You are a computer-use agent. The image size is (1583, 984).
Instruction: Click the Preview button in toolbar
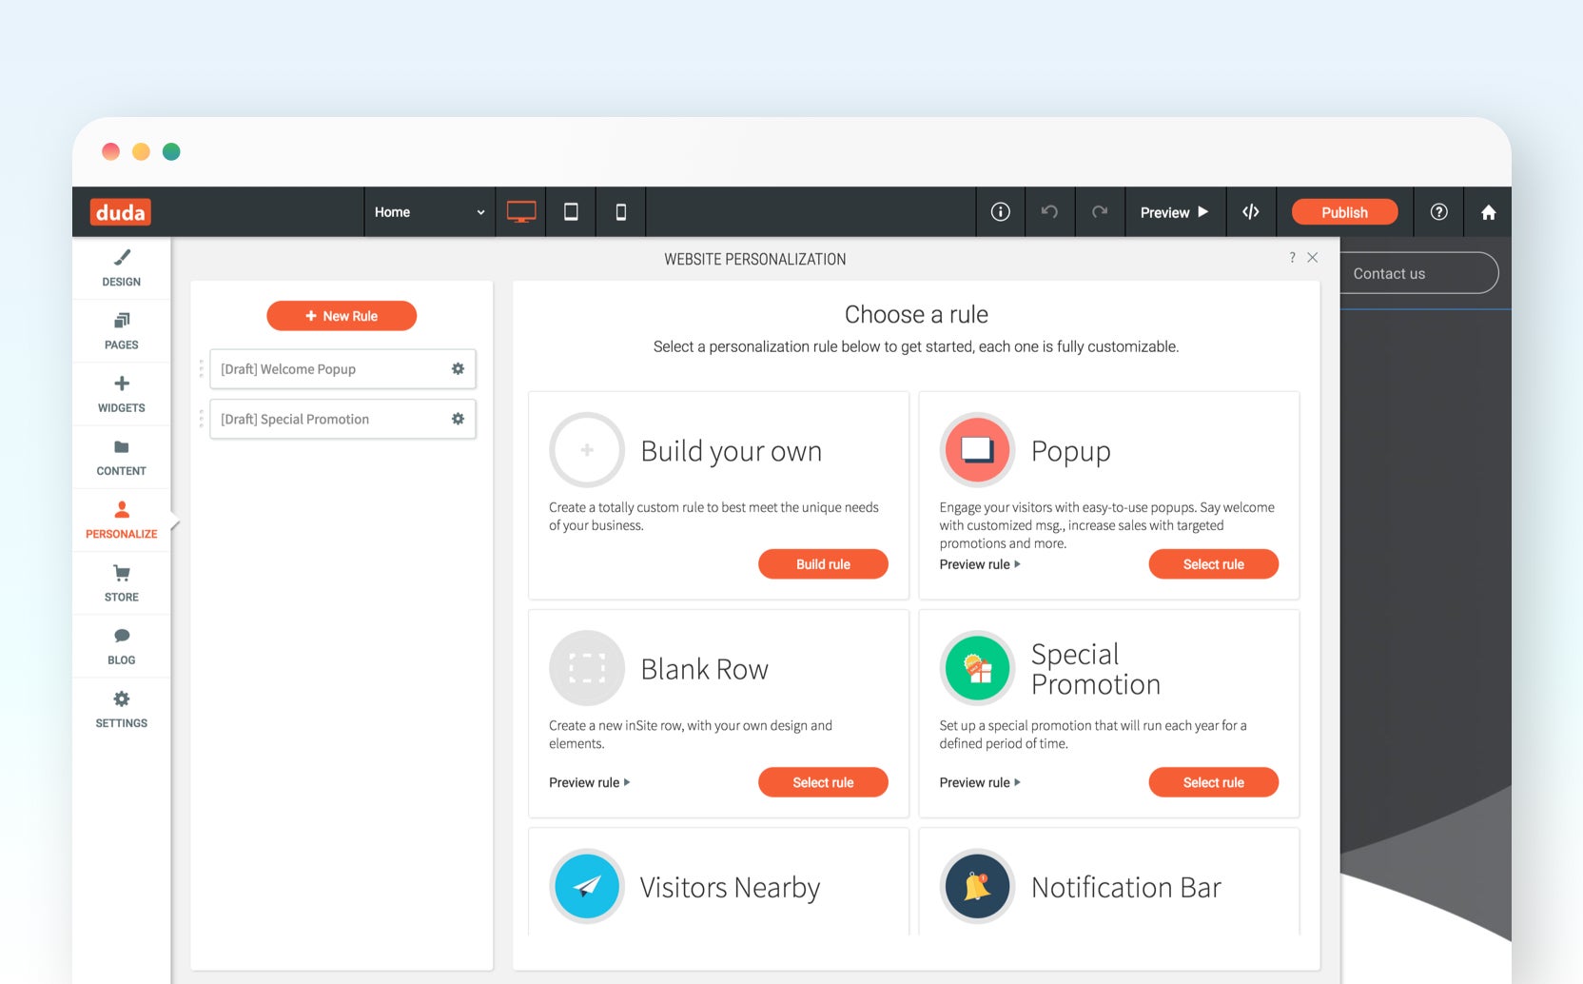click(x=1175, y=212)
